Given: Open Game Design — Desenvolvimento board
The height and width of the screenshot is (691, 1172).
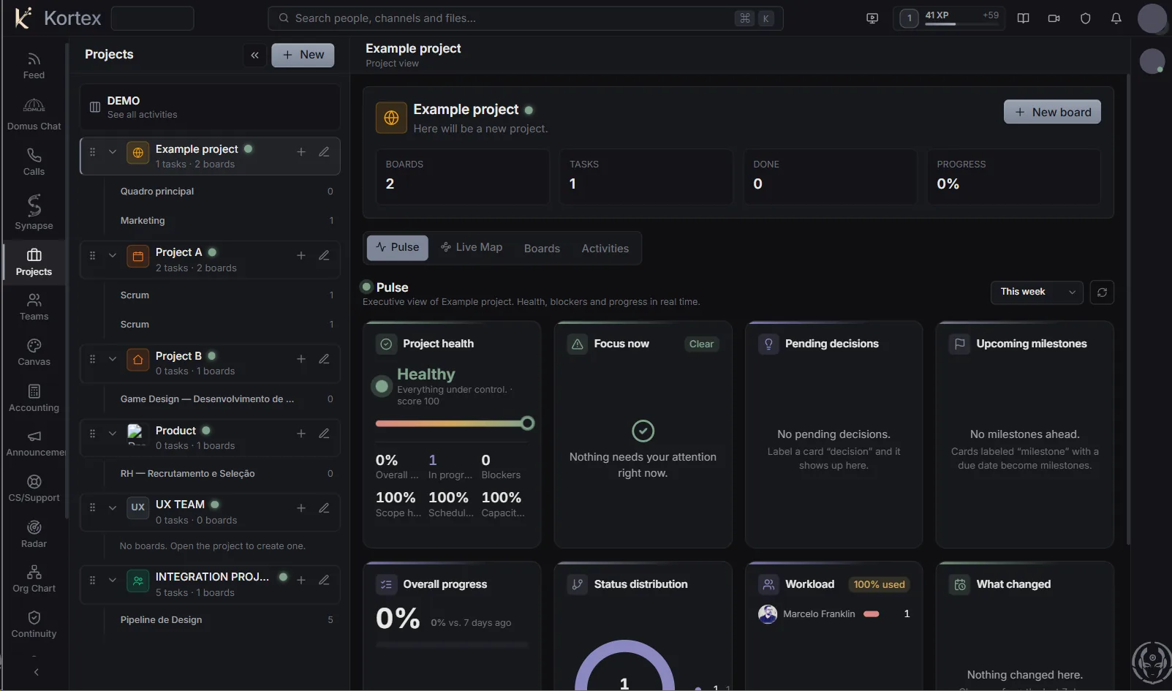Looking at the screenshot, I should click(x=227, y=399).
